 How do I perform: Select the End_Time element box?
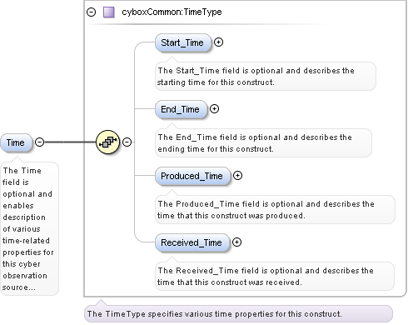pos(181,109)
